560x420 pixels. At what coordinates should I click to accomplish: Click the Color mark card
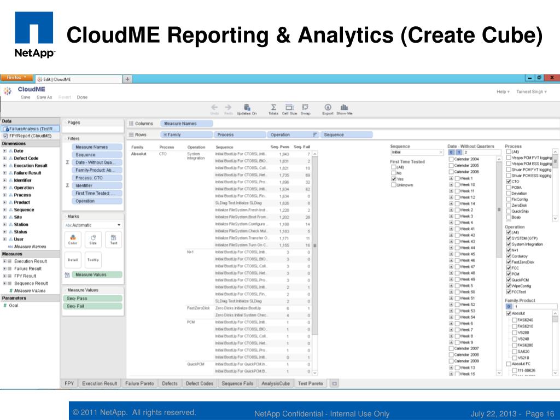(73, 240)
